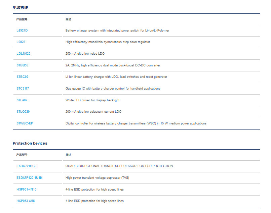Click the '2A, 2MHz, high efficiency dual mode buck-boost' description

click(113, 65)
